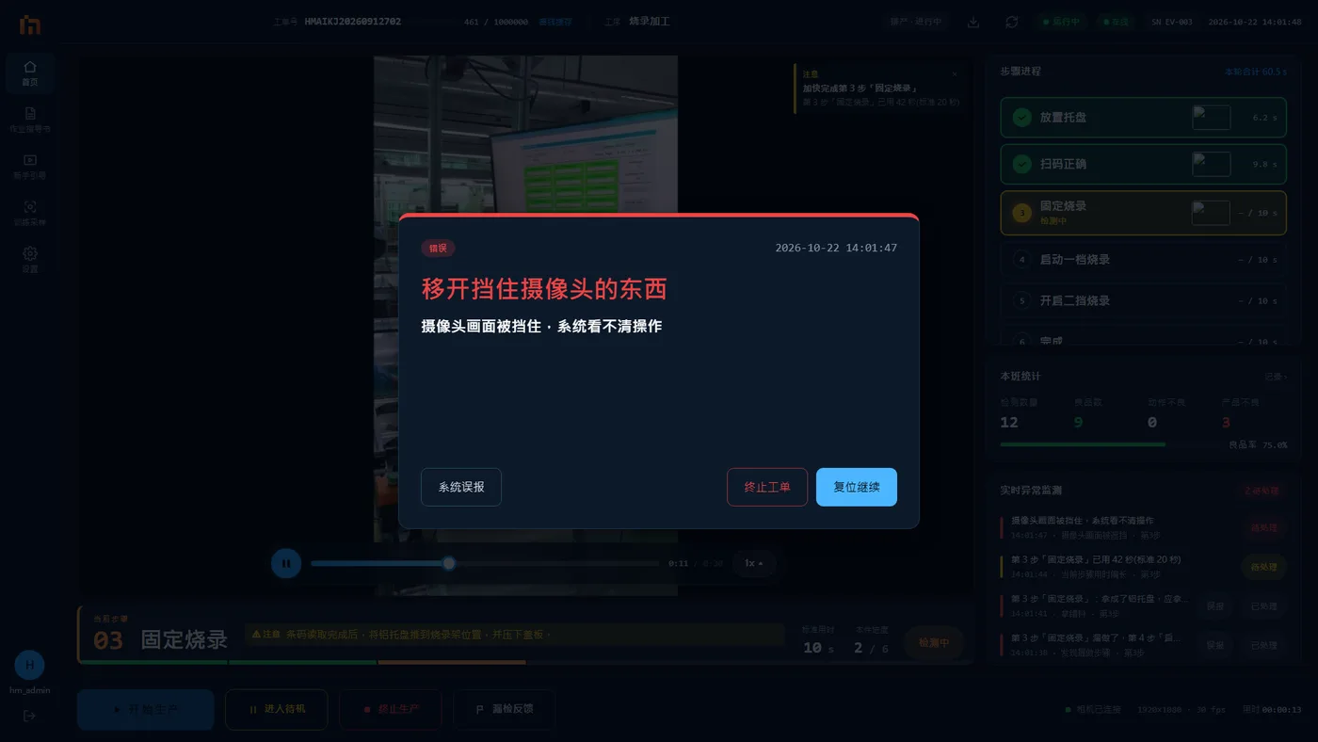Click the yellow 待处理 button for 已用 42 秒 alert
The height and width of the screenshot is (742, 1318).
coord(1263,567)
